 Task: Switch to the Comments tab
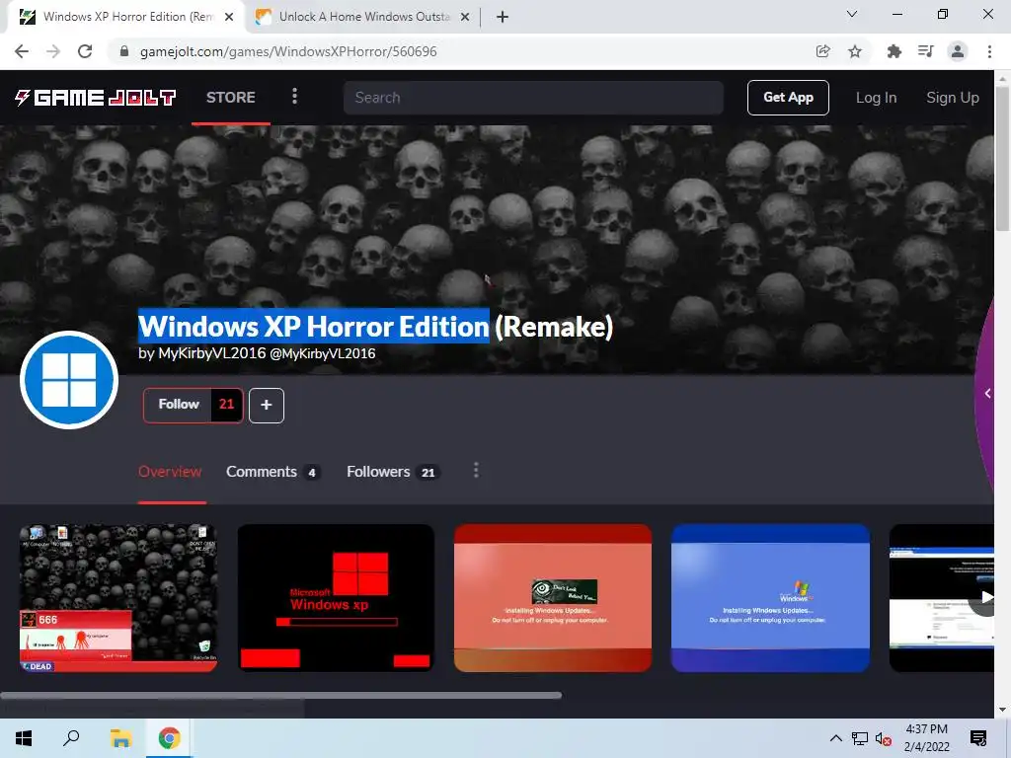click(272, 472)
